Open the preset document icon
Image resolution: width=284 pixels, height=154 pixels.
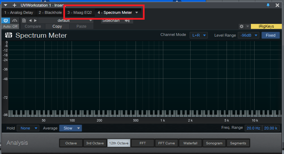point(24,20)
